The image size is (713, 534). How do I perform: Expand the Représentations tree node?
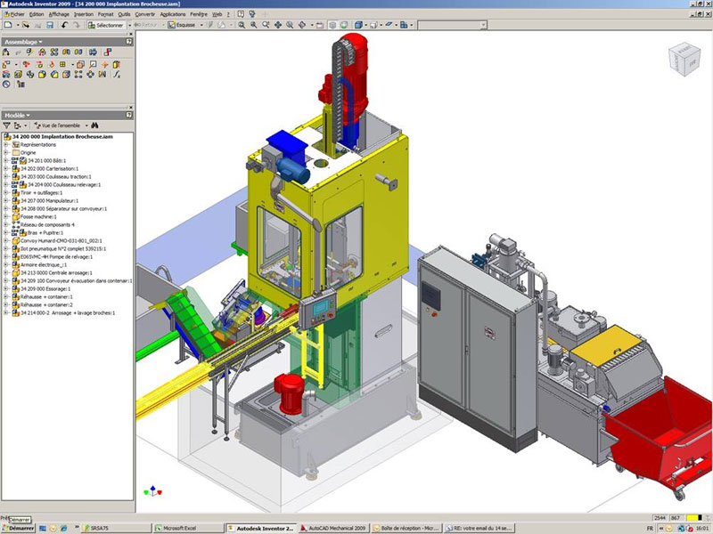point(6,144)
